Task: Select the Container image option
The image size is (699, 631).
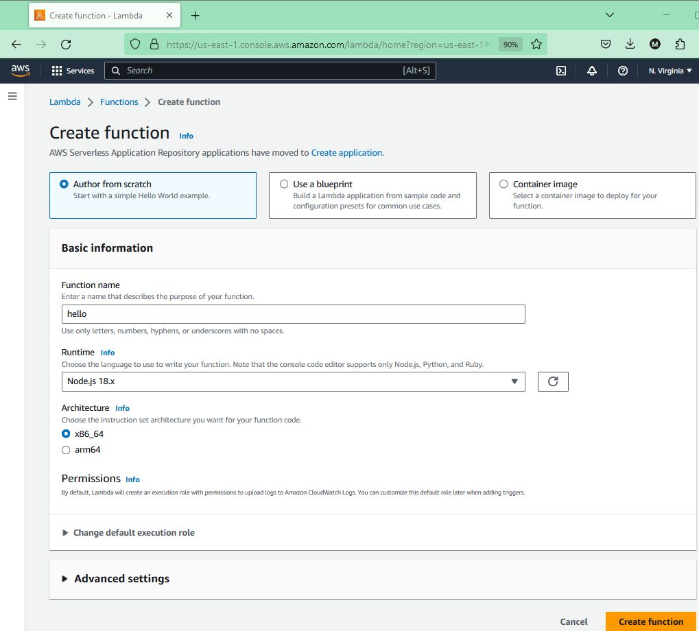Action: [593, 195]
